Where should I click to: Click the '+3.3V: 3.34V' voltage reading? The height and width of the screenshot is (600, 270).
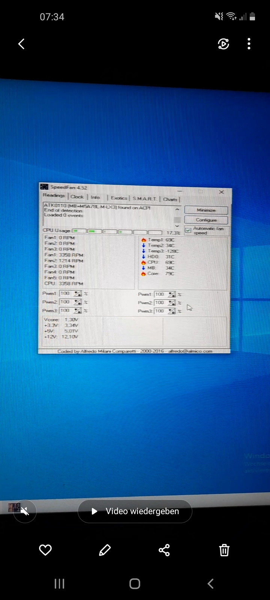point(61,325)
